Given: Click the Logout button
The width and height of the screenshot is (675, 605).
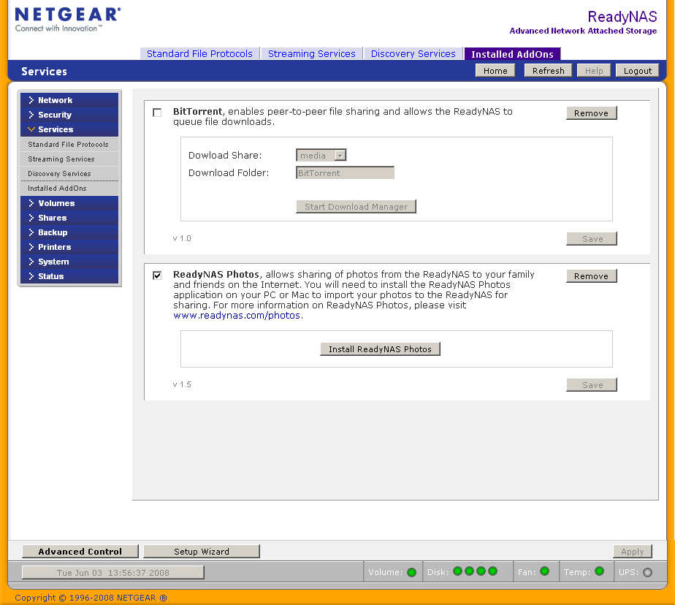Looking at the screenshot, I should 638,71.
